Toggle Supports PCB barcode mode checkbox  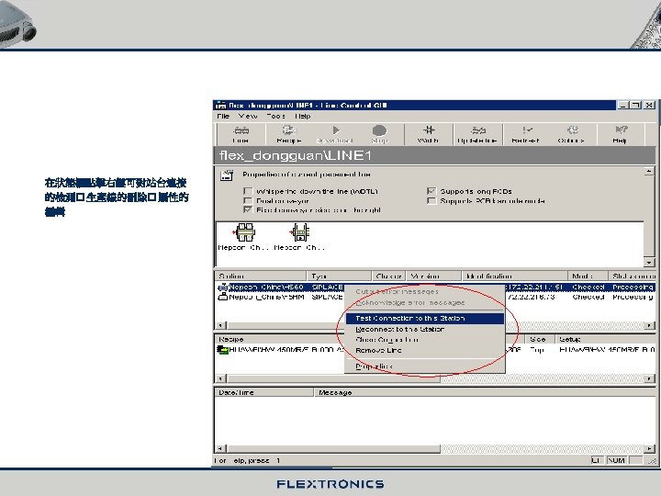click(431, 201)
